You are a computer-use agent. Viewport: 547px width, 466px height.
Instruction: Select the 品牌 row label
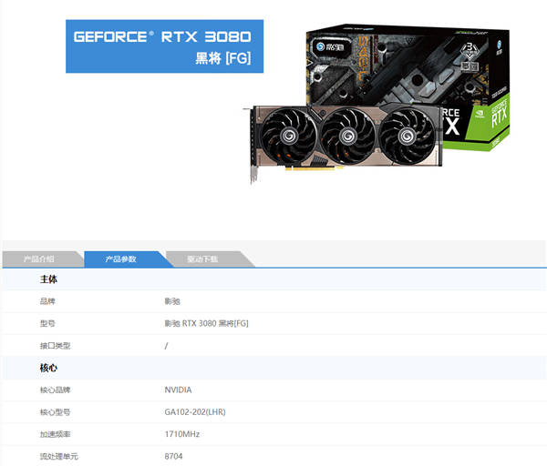tap(47, 301)
